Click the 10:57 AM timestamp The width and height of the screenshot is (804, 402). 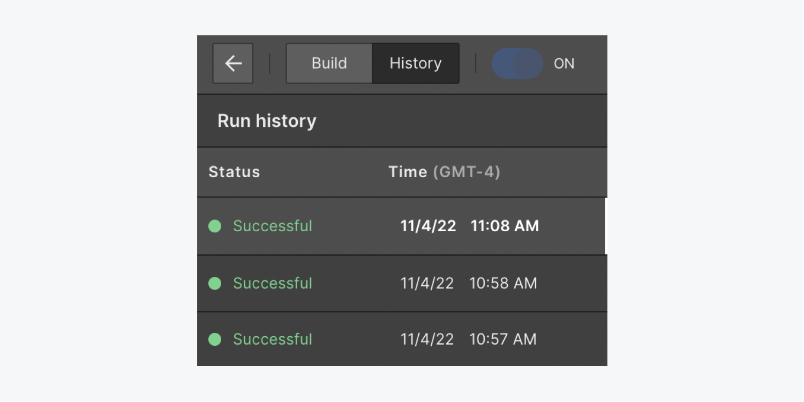[x=502, y=339]
